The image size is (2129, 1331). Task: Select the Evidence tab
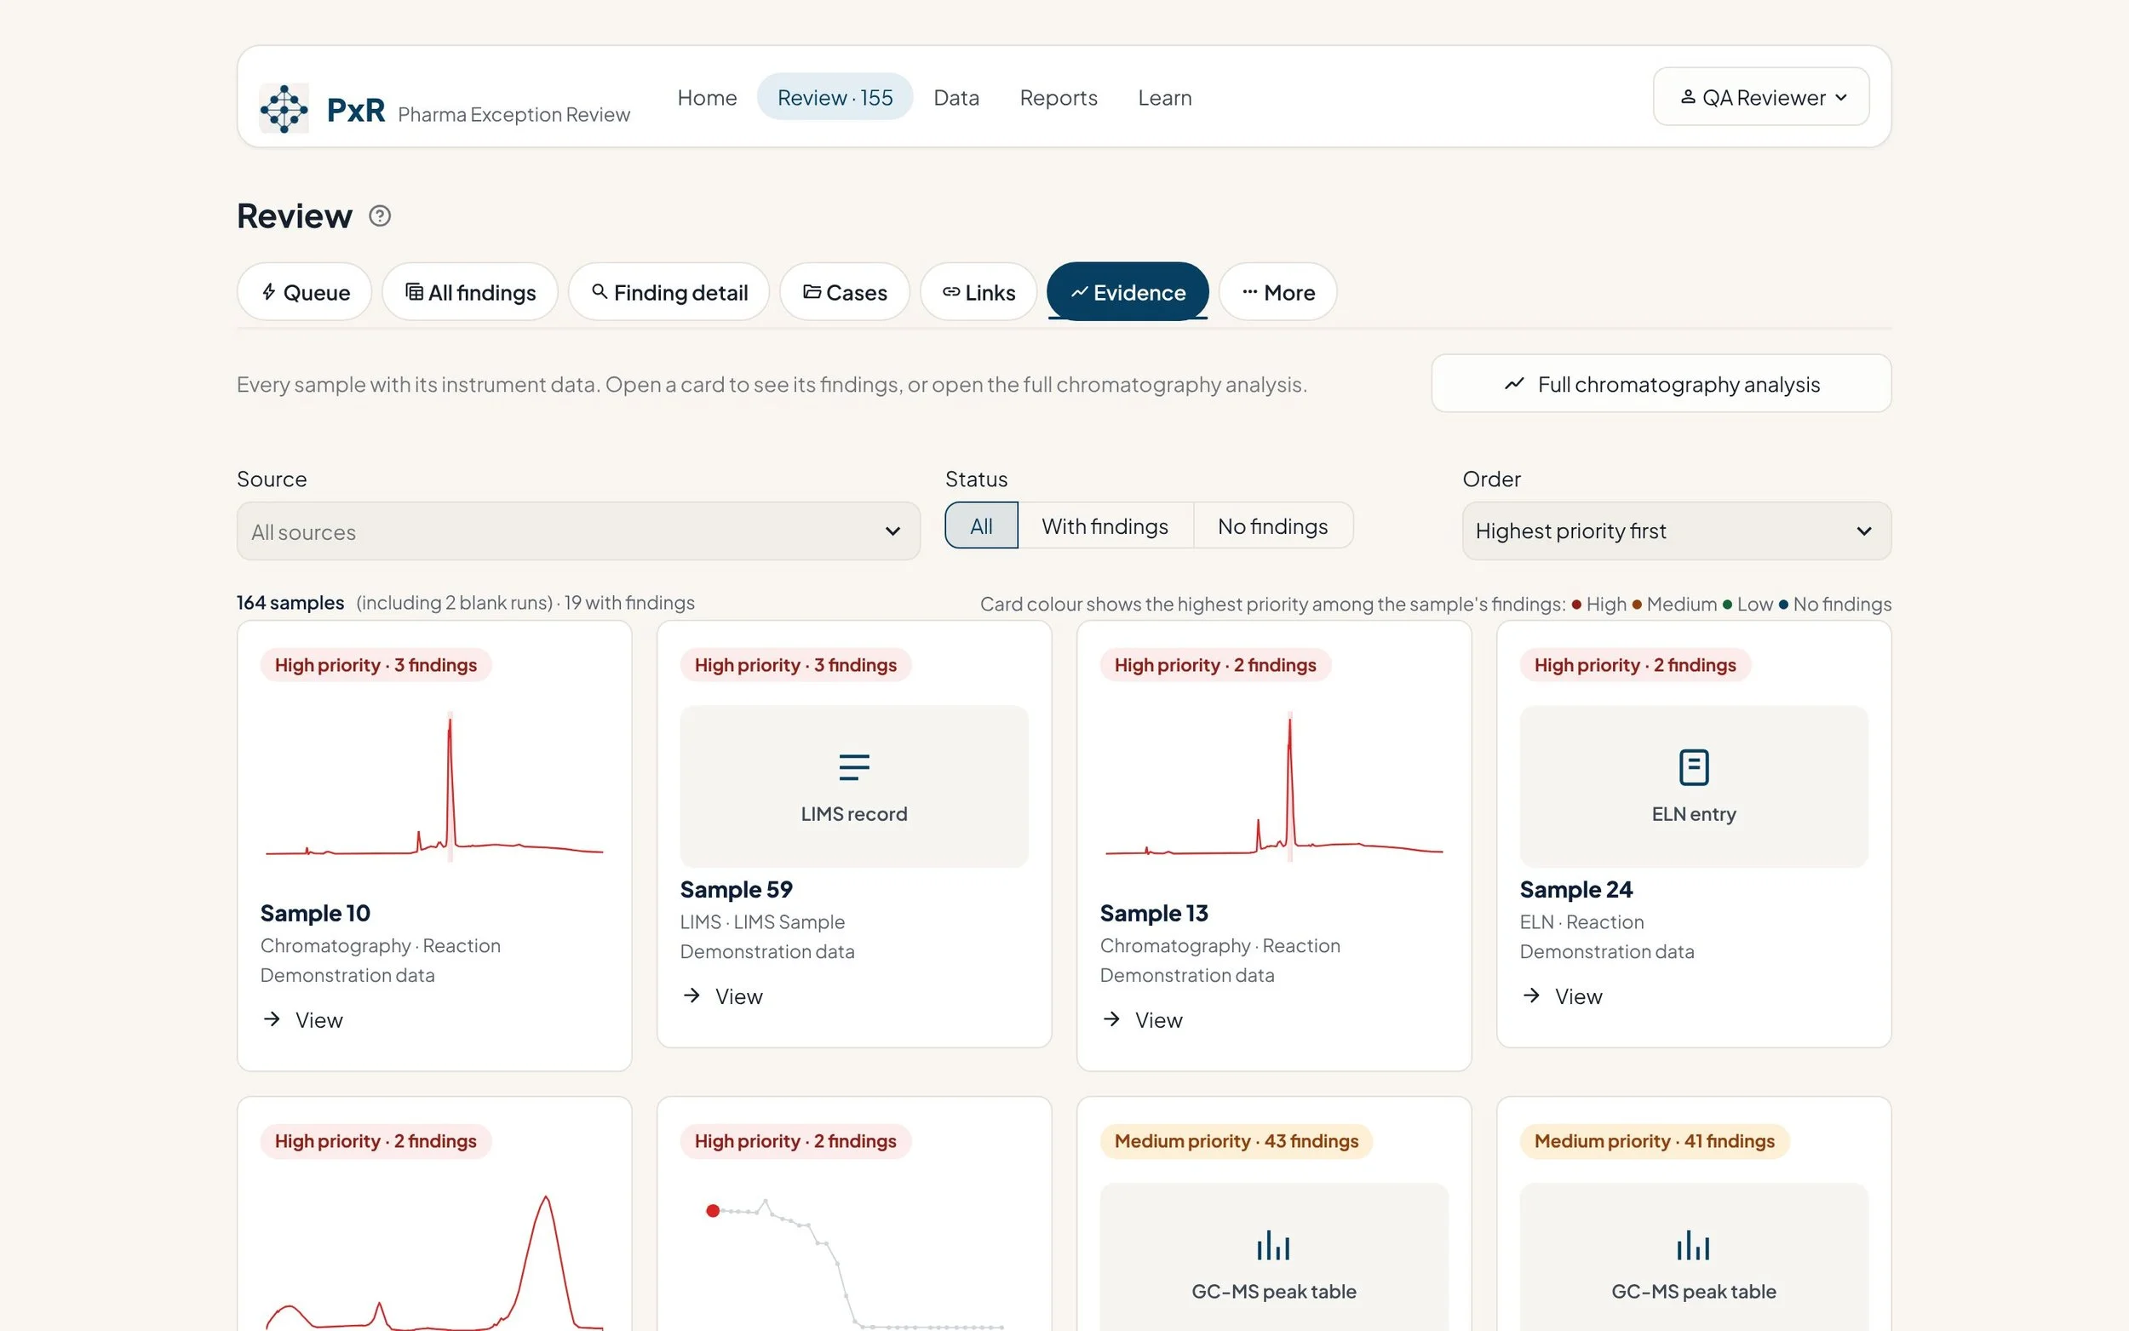1128,291
